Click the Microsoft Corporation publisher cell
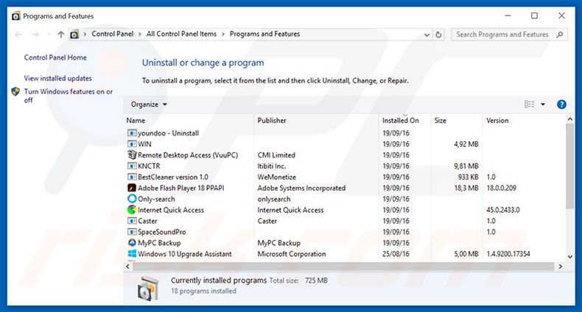 [x=292, y=254]
